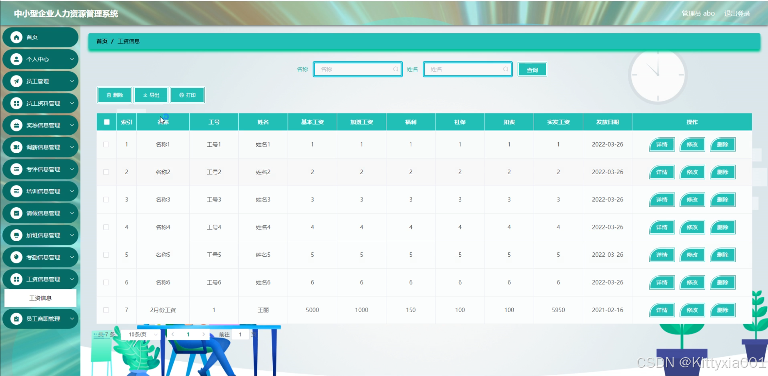Expand the 调薪信息管理 menu chevron
The image size is (768, 376).
pyautogui.click(x=72, y=147)
